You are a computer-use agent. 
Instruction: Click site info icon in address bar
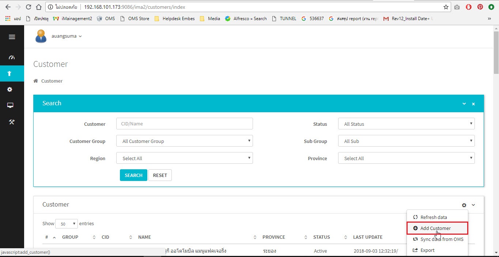[x=50, y=7]
